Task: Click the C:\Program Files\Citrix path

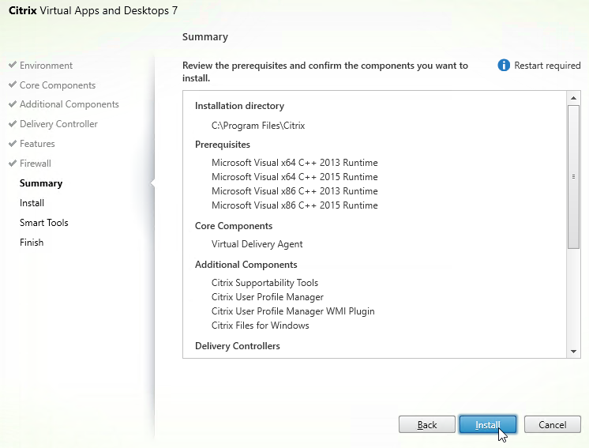Action: point(258,126)
